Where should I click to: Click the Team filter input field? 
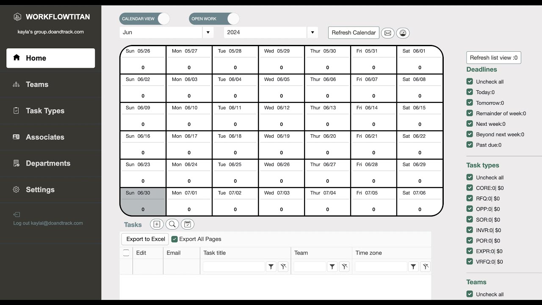(x=310, y=266)
